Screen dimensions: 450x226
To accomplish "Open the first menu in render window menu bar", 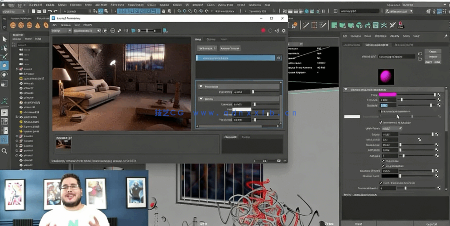I will tap(54, 25).
